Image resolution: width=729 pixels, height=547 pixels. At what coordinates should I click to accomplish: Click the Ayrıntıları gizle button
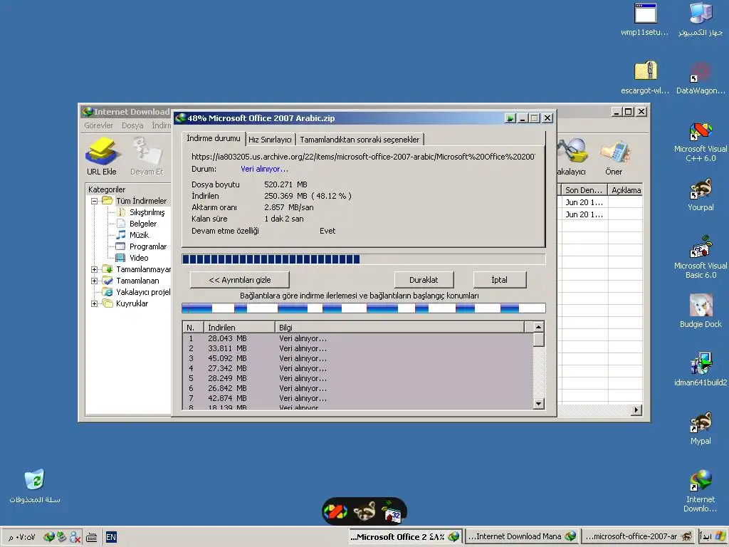[240, 280]
